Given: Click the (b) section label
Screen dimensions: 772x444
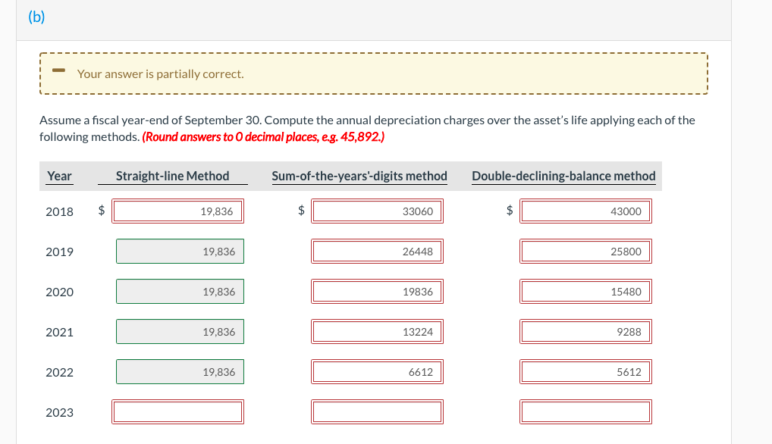Looking at the screenshot, I should click(x=36, y=17).
